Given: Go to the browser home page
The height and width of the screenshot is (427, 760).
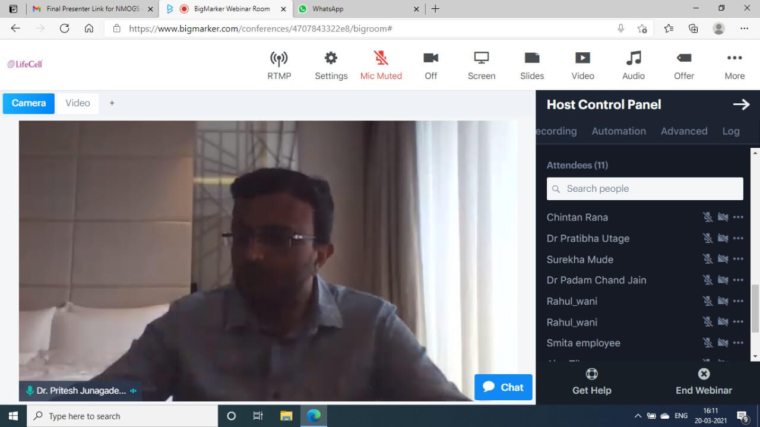Looking at the screenshot, I should pos(89,29).
